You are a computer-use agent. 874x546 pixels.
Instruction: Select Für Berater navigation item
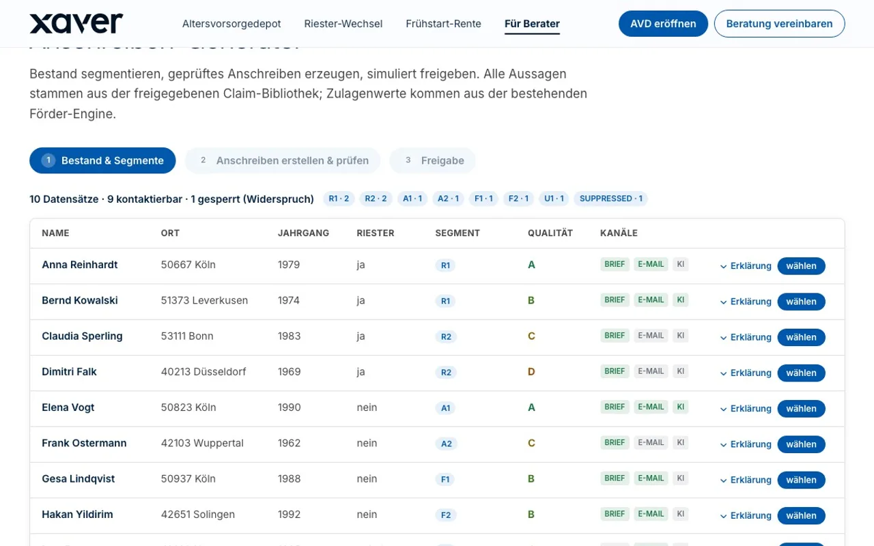(x=532, y=24)
